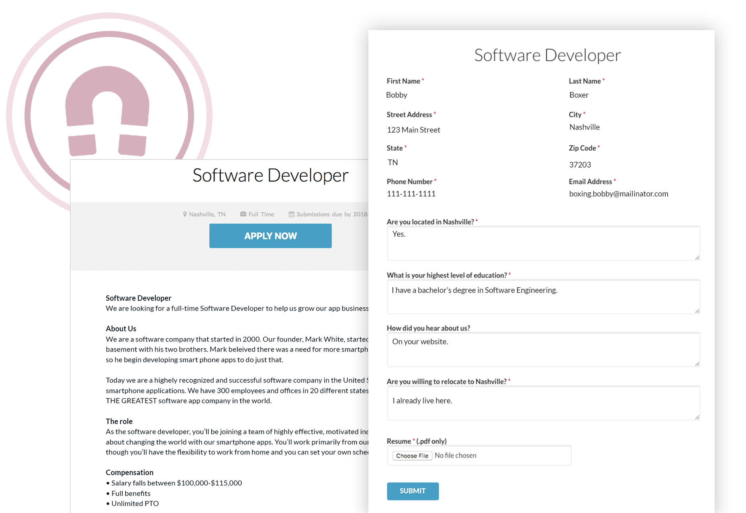
Task: Click the Software Developer heading on application form
Action: coord(548,55)
